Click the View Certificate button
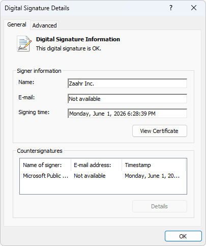 click(160, 131)
